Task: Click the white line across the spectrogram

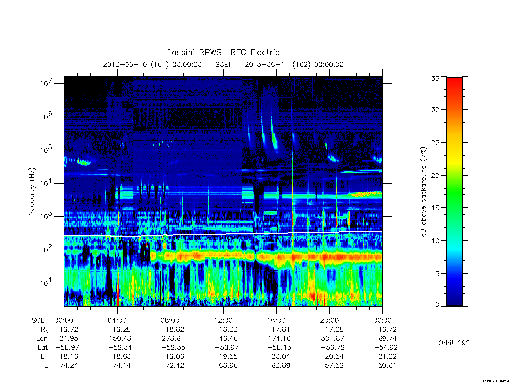Action: (223, 234)
